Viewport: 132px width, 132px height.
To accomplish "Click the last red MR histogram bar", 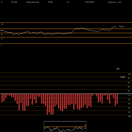I will [117, 99].
